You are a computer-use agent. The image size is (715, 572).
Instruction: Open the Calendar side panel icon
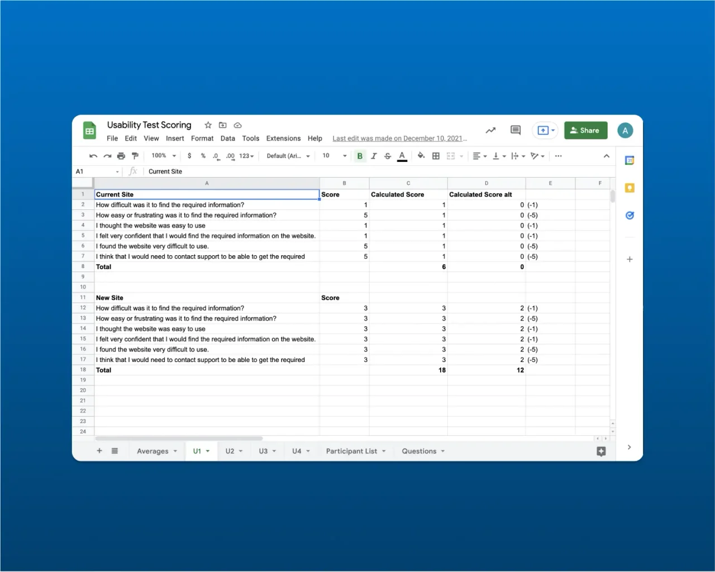630,160
